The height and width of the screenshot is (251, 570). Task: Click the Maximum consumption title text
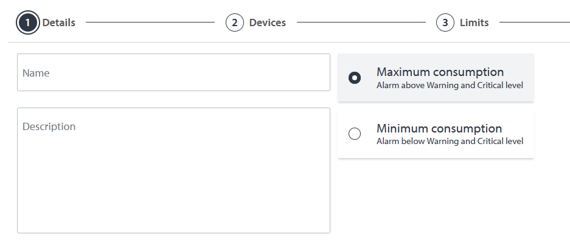(x=440, y=72)
